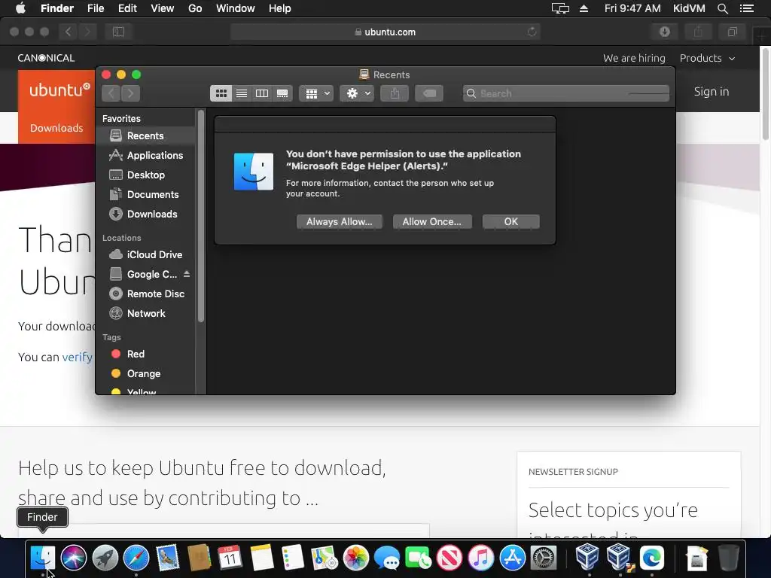Switch Finder to icon view
Viewport: 771px width, 578px height.
pos(221,93)
